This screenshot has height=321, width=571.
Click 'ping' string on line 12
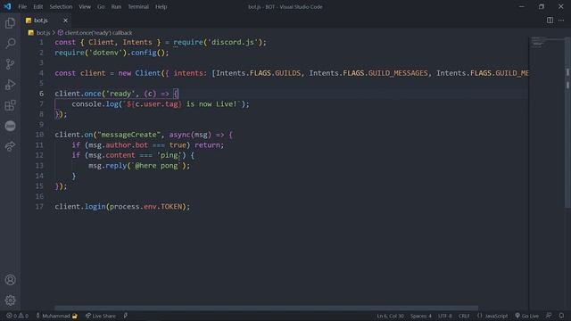[x=170, y=155]
